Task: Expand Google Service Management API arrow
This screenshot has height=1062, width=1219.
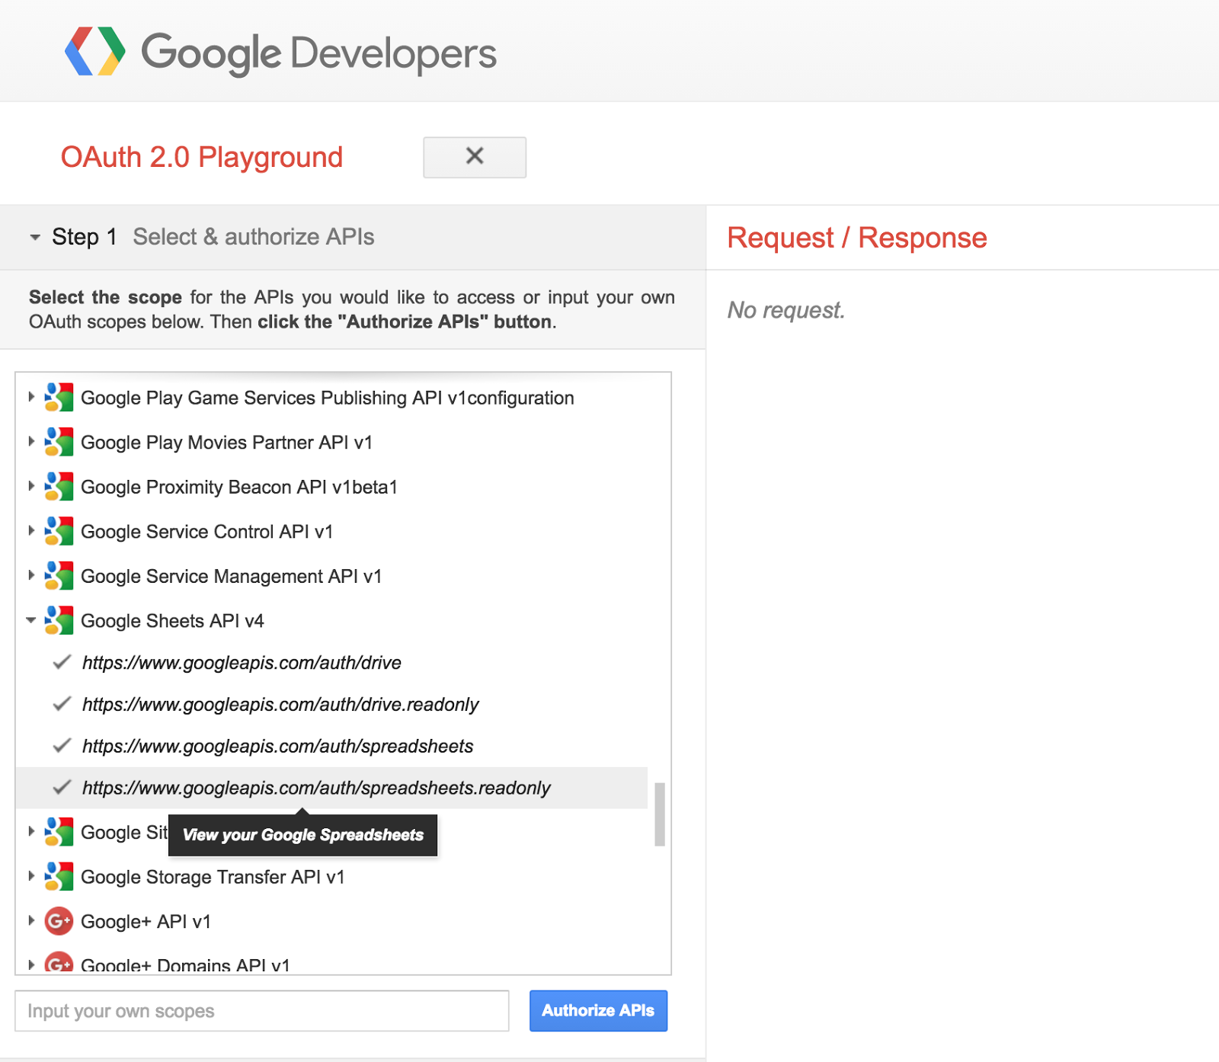Action: click(31, 575)
